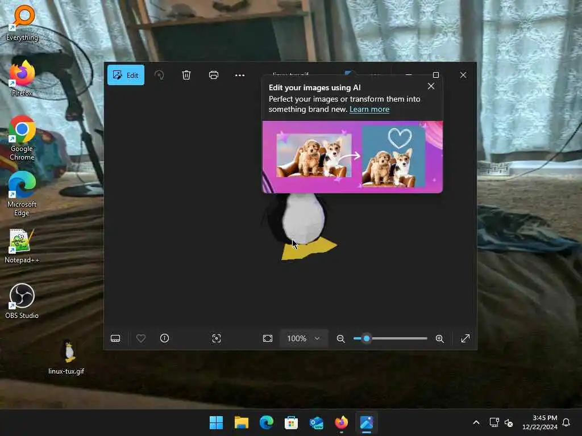This screenshot has height=436, width=582.
Task: Select the Everything desktop shortcut
Action: click(22, 23)
